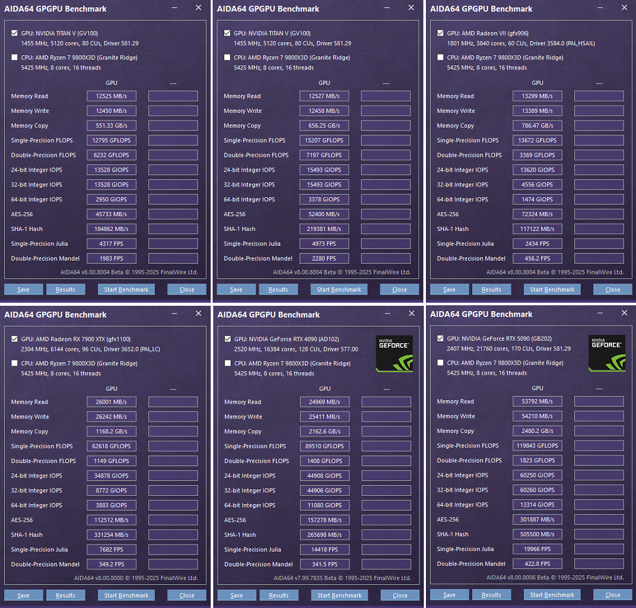
Task: Open Results in the RTX 4090 window
Action: 279,596
